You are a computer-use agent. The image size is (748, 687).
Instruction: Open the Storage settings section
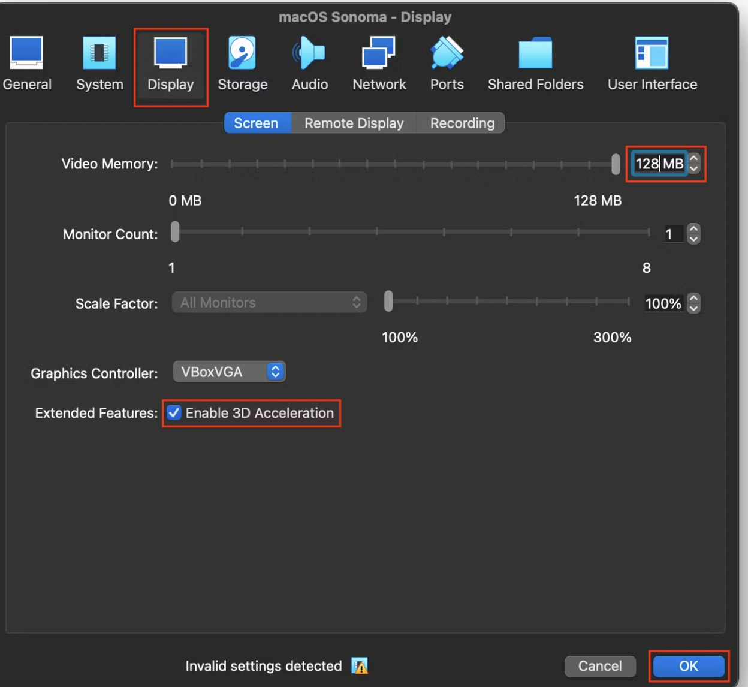click(242, 64)
